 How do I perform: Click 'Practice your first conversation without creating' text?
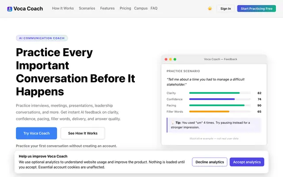(66, 146)
